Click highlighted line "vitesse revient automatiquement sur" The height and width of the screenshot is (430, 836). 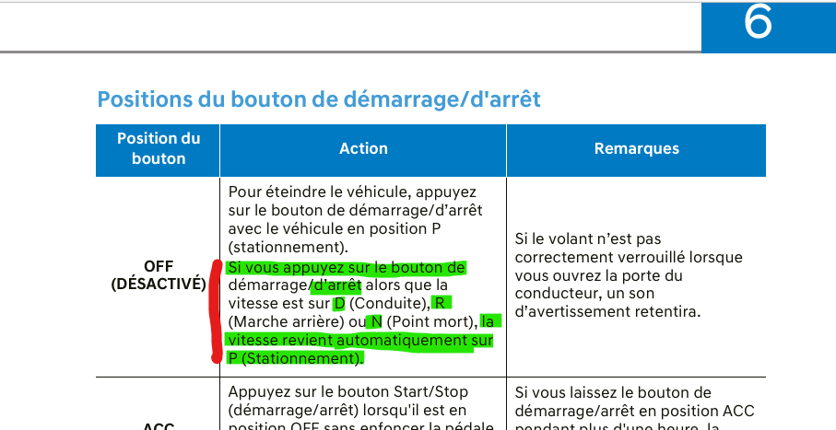(359, 340)
